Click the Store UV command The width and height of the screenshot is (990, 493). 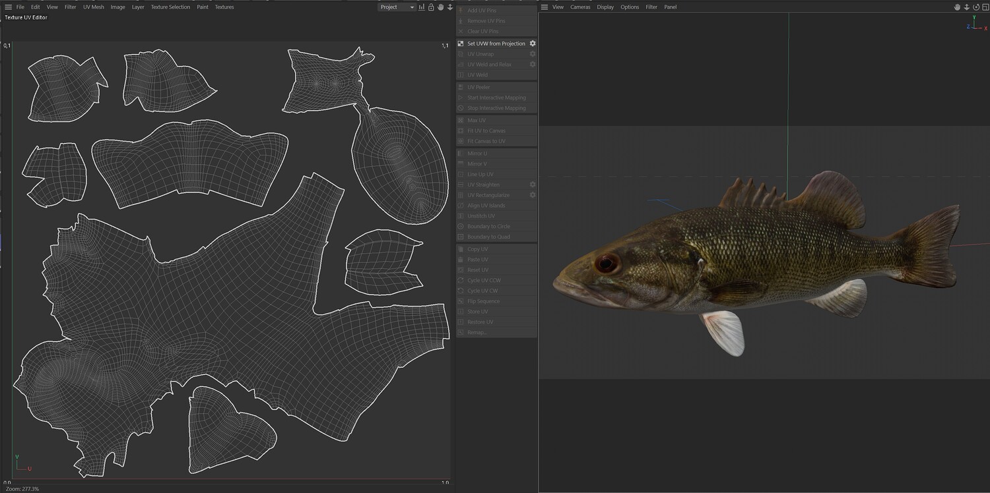pos(496,312)
